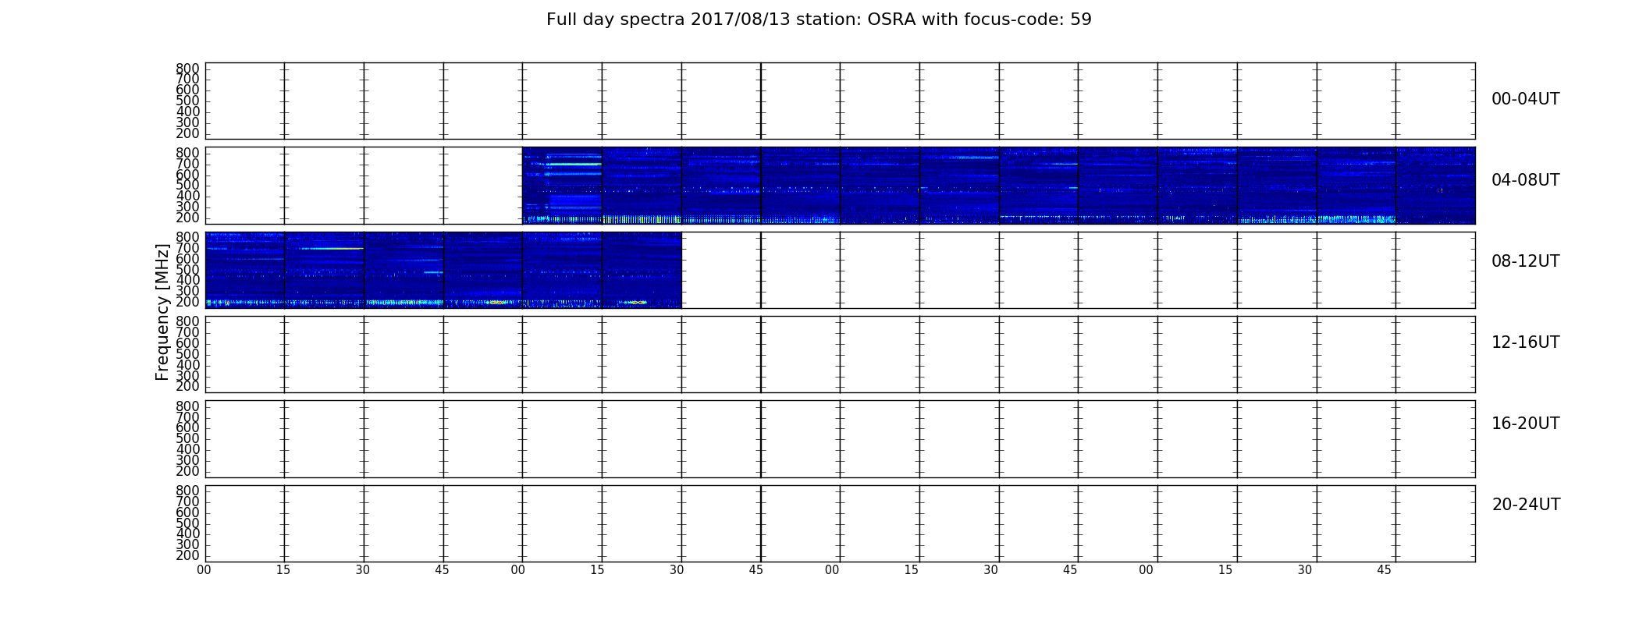Select the "08-12UT" panel label
1639x624 pixels.
click(x=1526, y=261)
